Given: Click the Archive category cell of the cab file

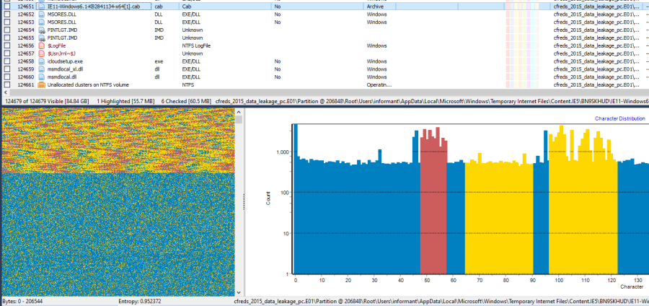Looking at the screenshot, I should [x=375, y=6].
